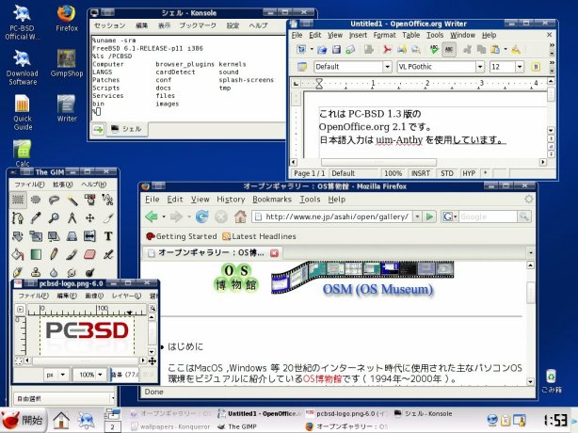This screenshot has width=578, height=433.
Task: Select the GIMP eraser tool
Action: pos(90,254)
